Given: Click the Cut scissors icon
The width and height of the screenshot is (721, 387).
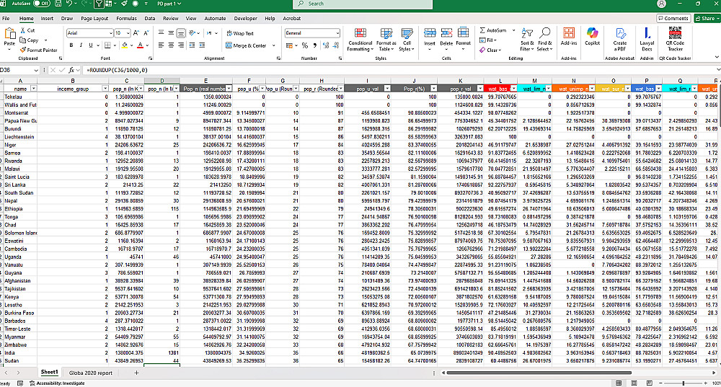Looking at the screenshot, I should tap(23, 30).
